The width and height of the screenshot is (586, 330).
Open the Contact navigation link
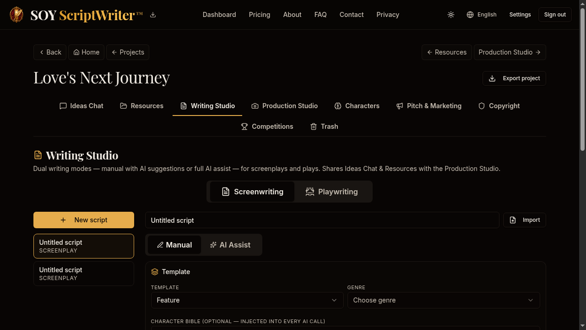352,15
